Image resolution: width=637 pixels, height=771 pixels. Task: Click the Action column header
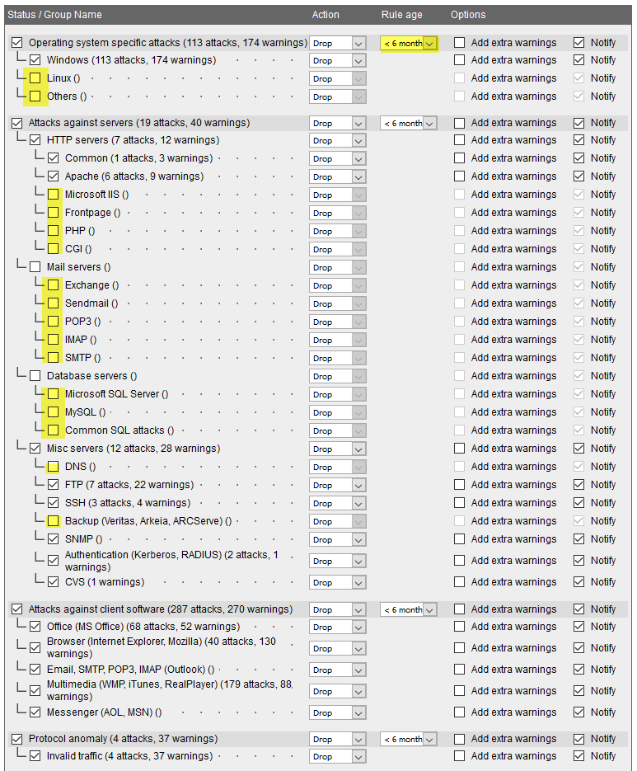tap(326, 15)
